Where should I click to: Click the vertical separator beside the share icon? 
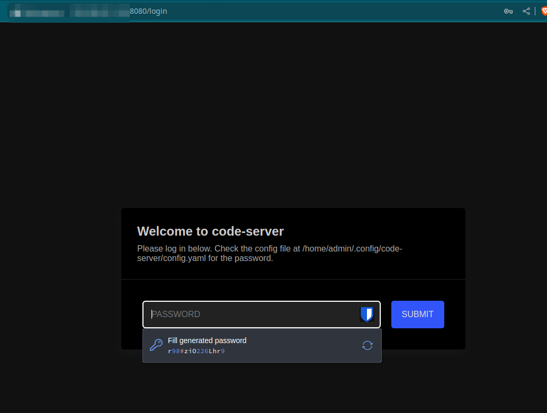click(x=535, y=11)
